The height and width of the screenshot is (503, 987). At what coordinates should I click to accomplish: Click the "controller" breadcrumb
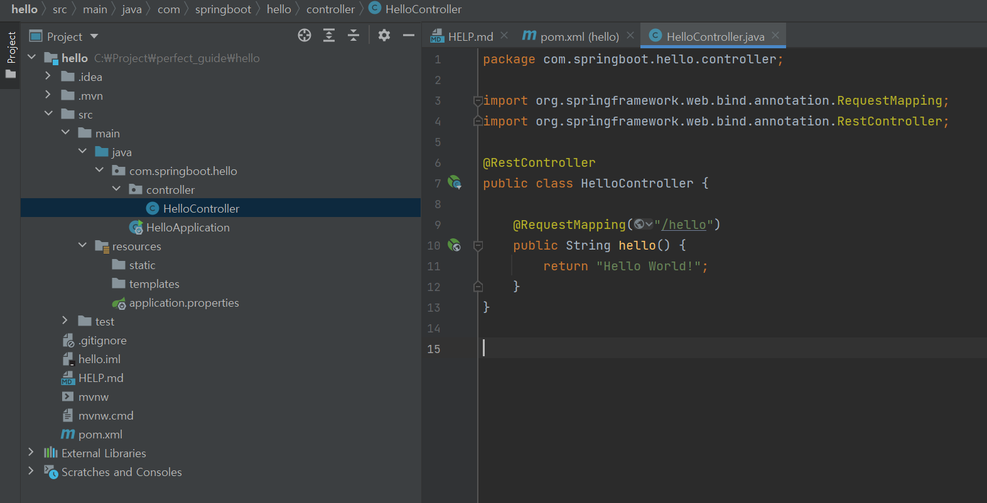(330, 9)
